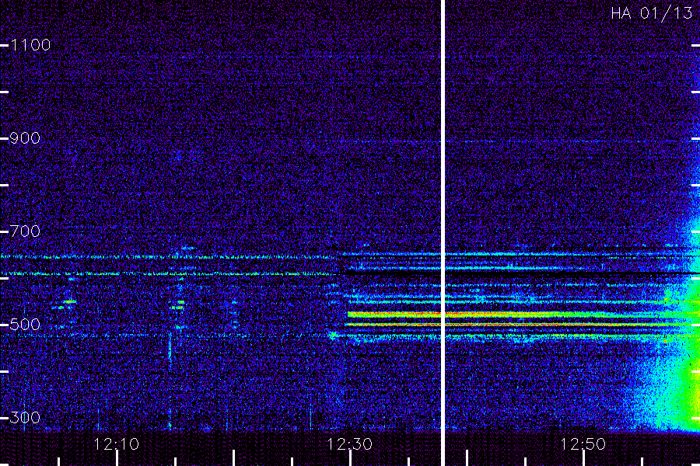Click the 12:50 time axis label
The image size is (700, 466).
point(583,444)
